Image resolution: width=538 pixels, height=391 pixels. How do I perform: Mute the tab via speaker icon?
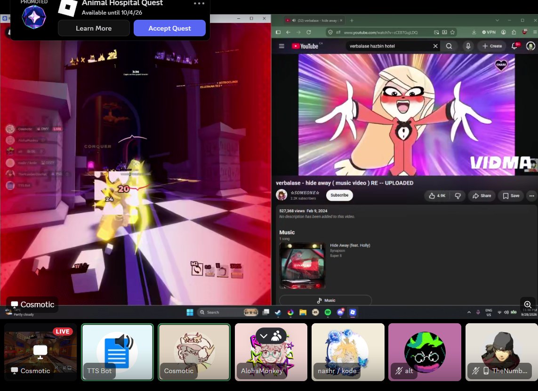coord(294,21)
